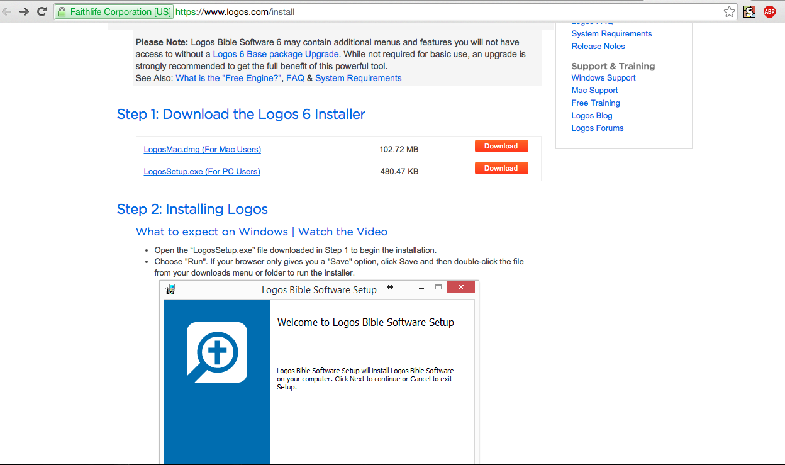
Task: Open LogosSetup.exe (For PC Users) link
Action: (x=202, y=171)
